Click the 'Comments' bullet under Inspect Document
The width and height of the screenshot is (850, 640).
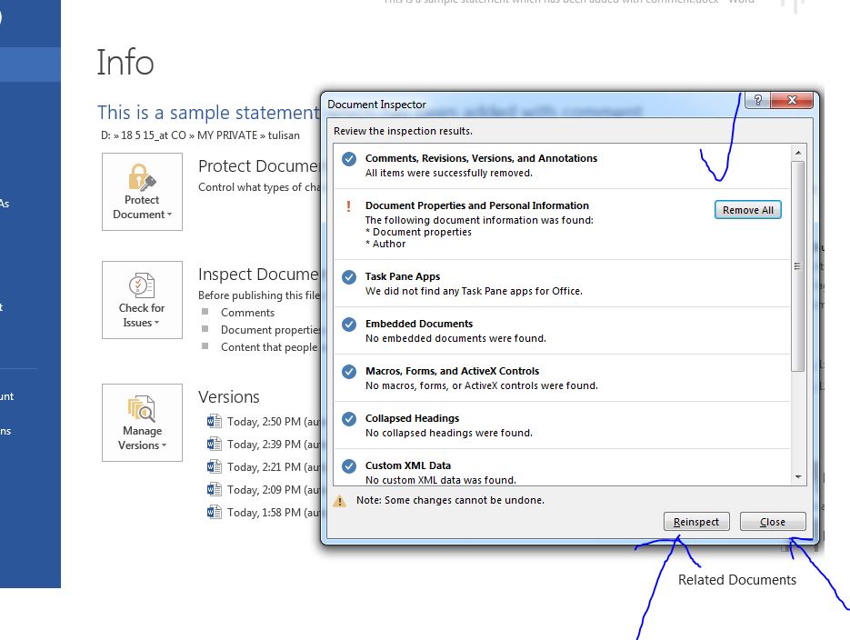click(247, 313)
